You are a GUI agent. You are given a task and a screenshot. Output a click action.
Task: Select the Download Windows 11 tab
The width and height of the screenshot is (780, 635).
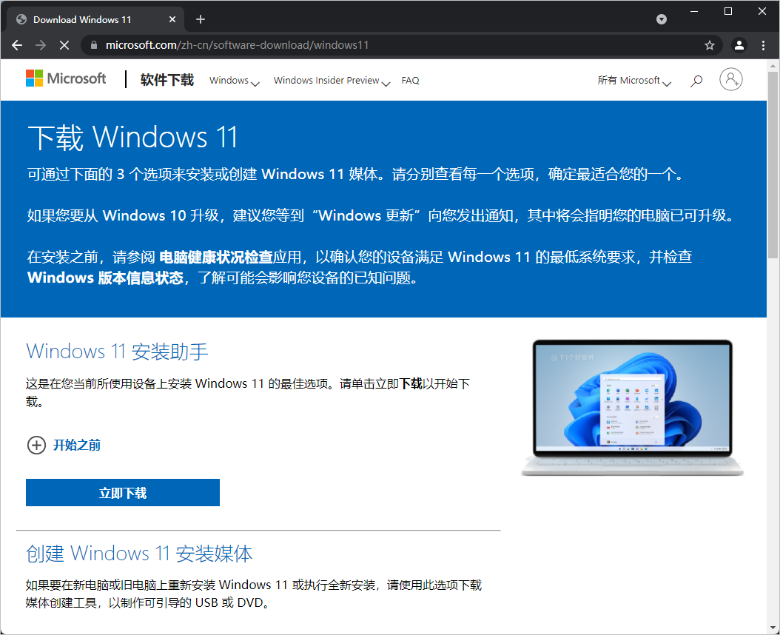(x=95, y=19)
